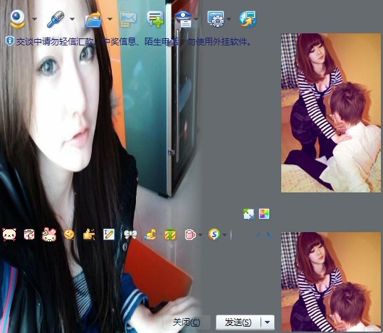Click the striped gift box icon
383x333 pixels.
coord(170,234)
